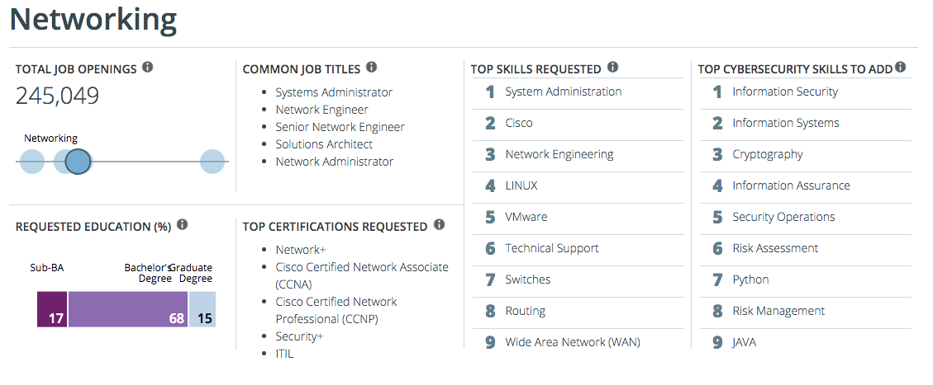Select Solutions Architect job title
Viewport: 933px width, 385px height.
324,144
